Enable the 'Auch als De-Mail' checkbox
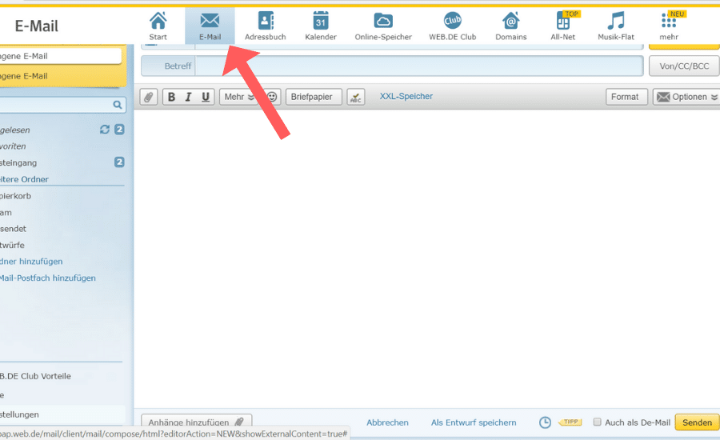This screenshot has width=720, height=440. click(x=597, y=422)
